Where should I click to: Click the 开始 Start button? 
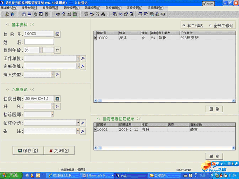pyautogui.click(x=11, y=175)
